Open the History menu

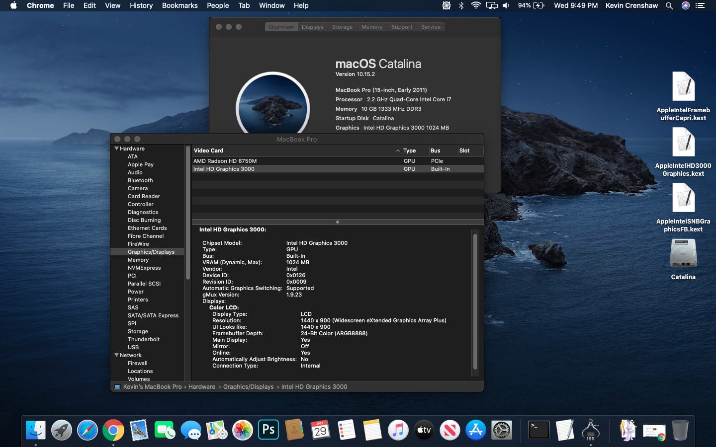pyautogui.click(x=141, y=5)
